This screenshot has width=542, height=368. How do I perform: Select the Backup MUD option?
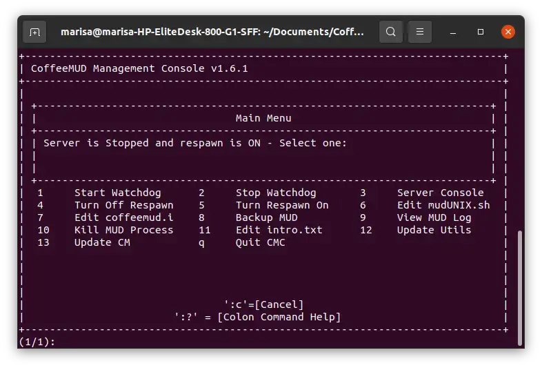pyautogui.click(x=267, y=217)
